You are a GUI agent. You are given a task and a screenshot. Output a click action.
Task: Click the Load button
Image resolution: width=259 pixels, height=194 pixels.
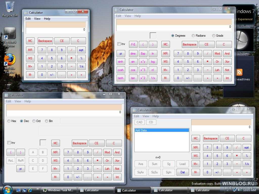pos(183,164)
